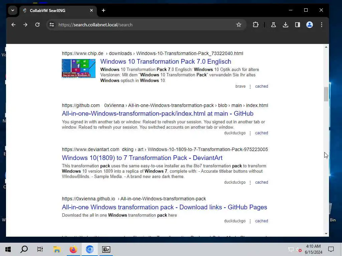Open options dots for GitHub index.html result
Viewport: 342px width, 256px height.
coord(250,133)
